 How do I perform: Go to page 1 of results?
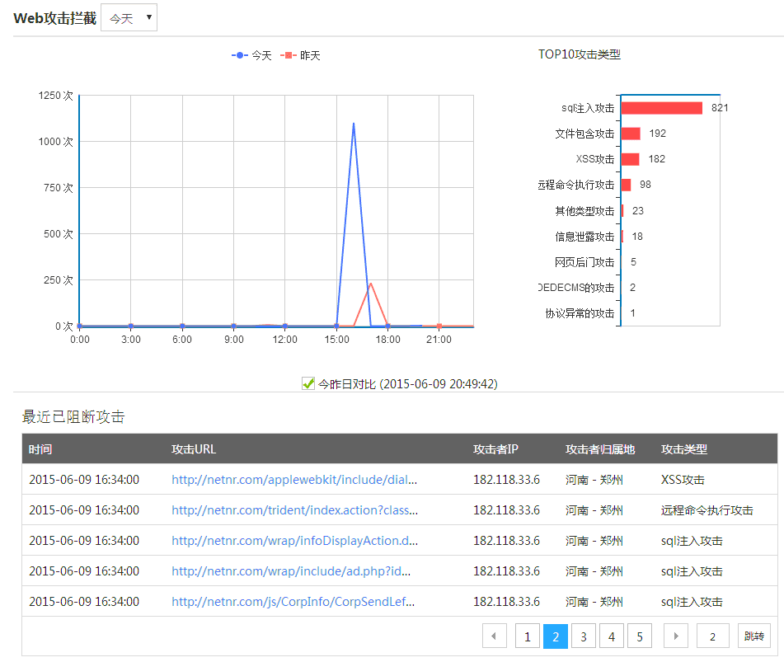(528, 636)
